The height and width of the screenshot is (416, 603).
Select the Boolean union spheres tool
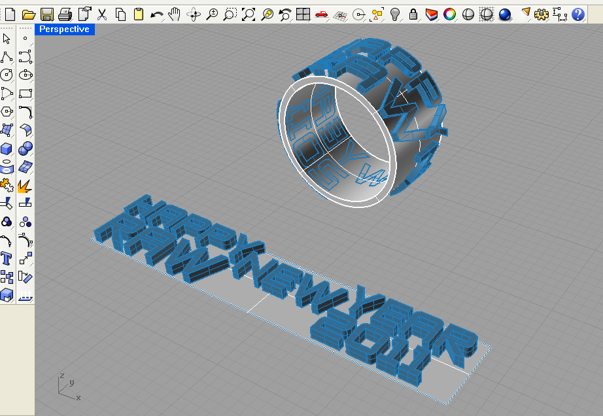point(26,148)
